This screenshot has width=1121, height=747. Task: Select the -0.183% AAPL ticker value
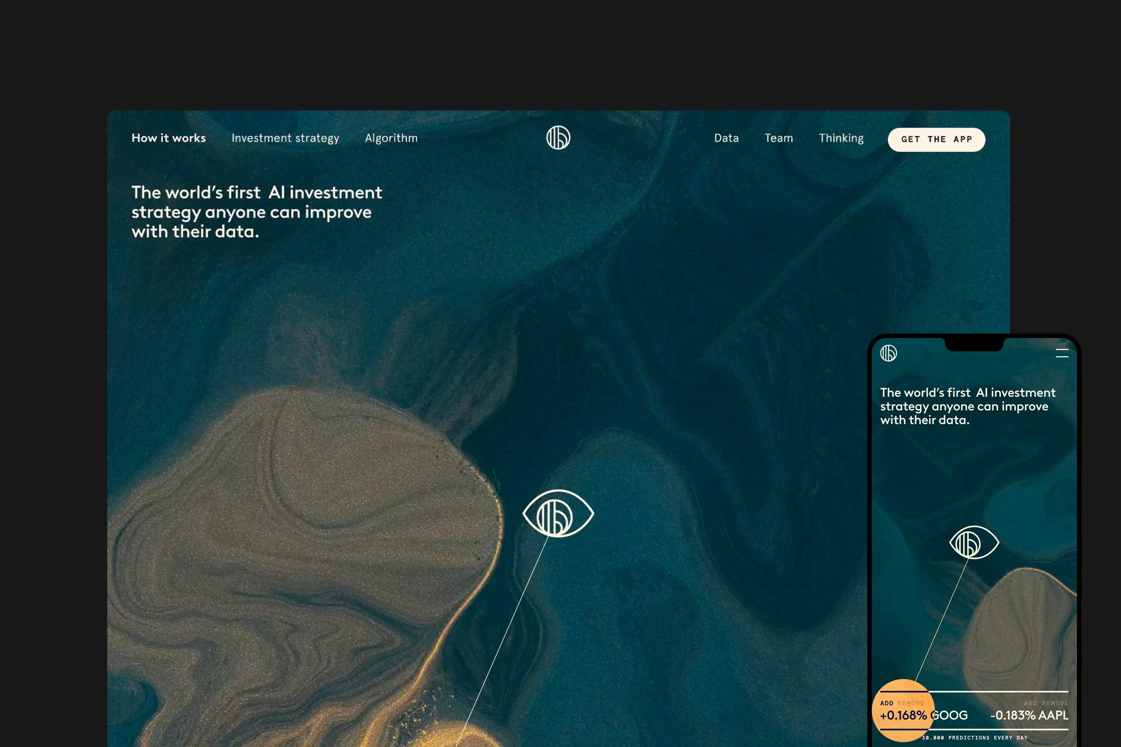[1029, 716]
